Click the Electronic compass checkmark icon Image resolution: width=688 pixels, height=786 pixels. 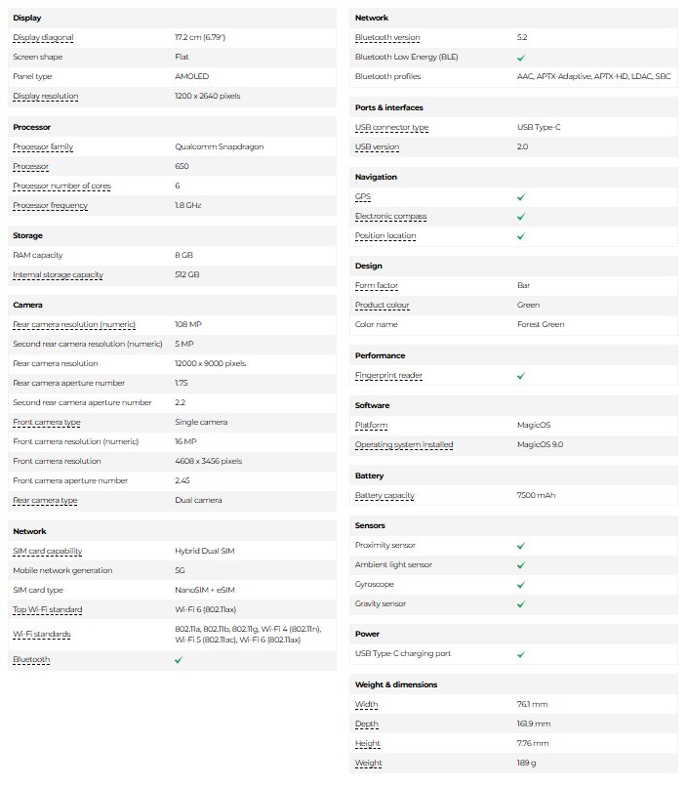point(521,217)
